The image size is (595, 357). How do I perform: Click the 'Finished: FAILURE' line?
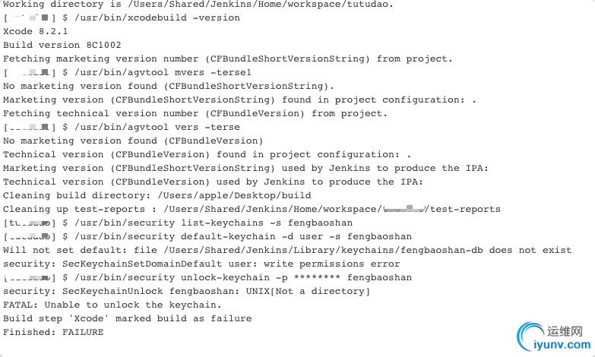(53, 332)
